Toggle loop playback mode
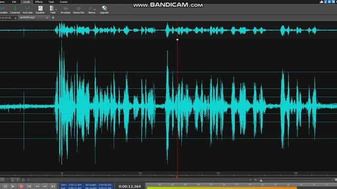This screenshot has height=189, width=337. click(5, 186)
